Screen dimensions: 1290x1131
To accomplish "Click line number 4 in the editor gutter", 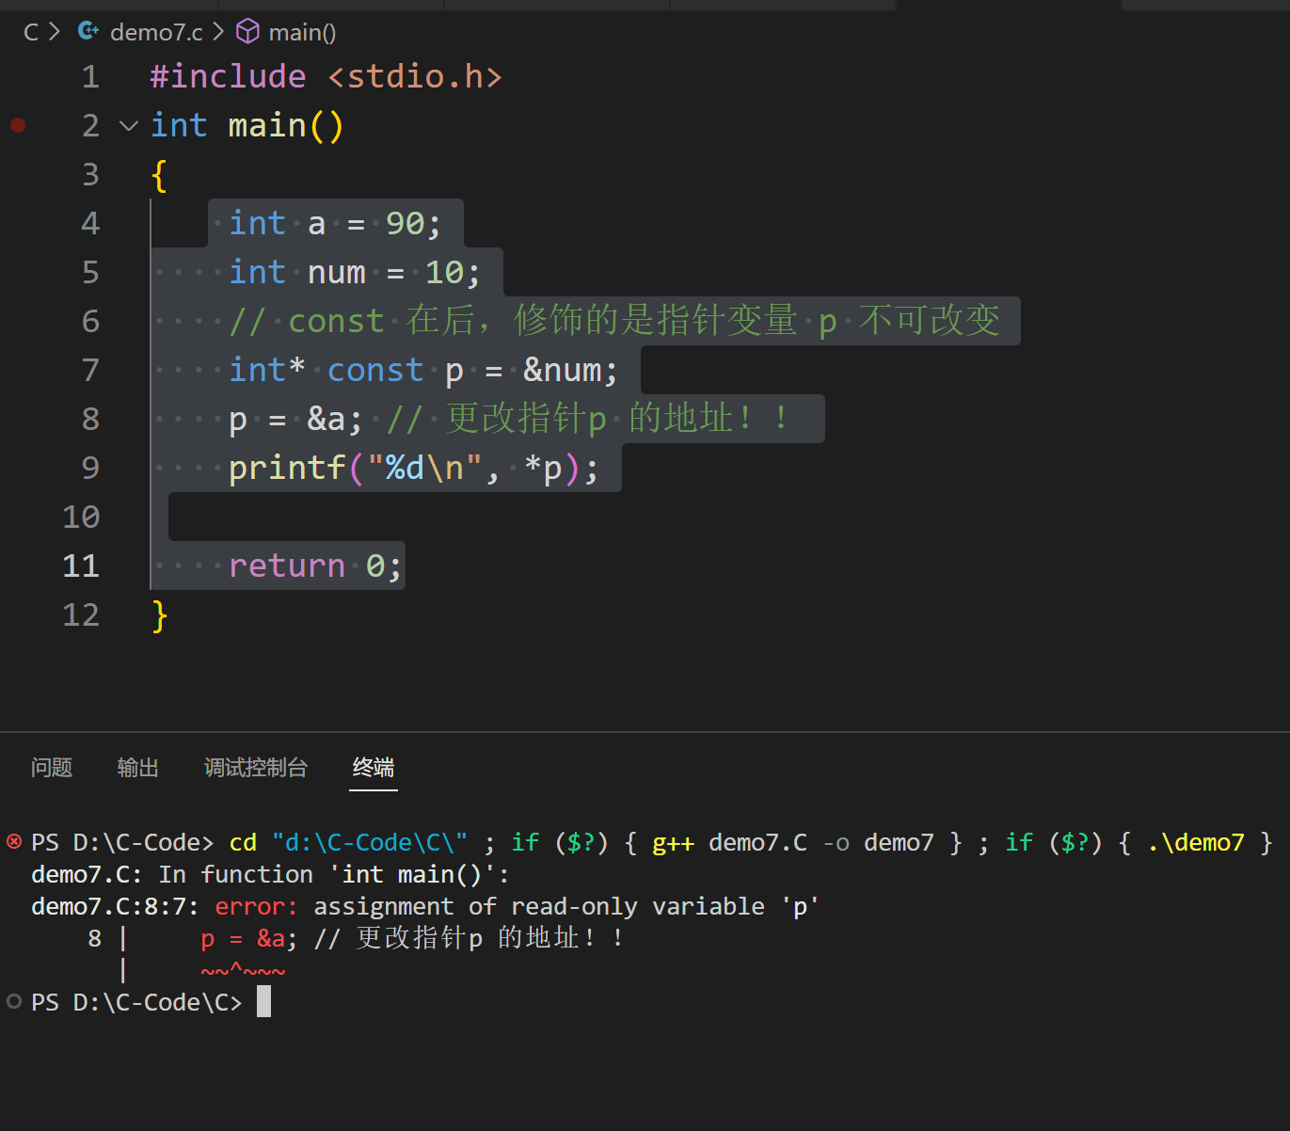I will pyautogui.click(x=90, y=223).
